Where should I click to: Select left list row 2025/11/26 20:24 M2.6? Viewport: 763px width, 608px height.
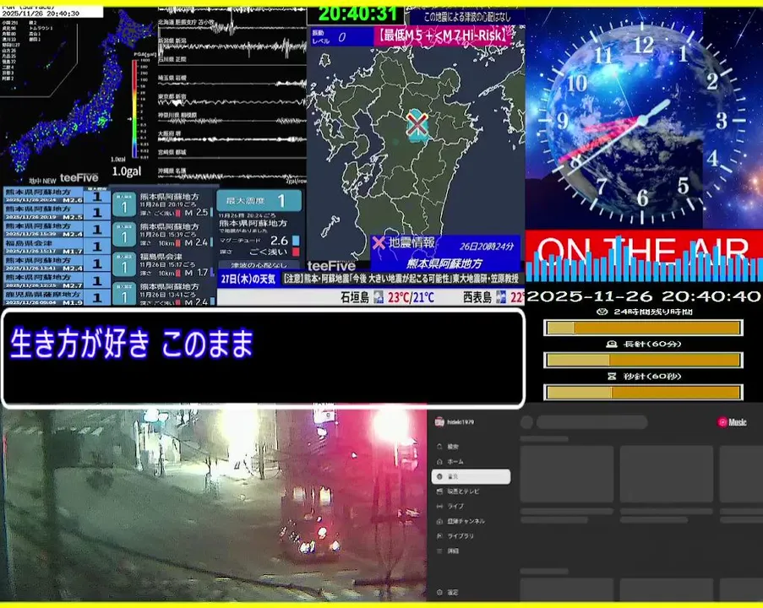coord(56,196)
